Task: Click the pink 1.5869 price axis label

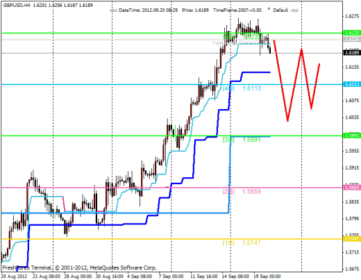Action: tap(352, 188)
